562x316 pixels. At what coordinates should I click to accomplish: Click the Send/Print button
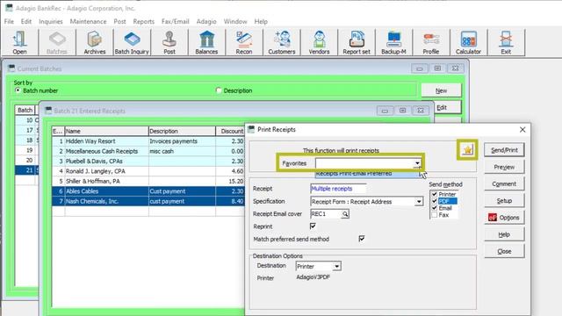pyautogui.click(x=504, y=150)
